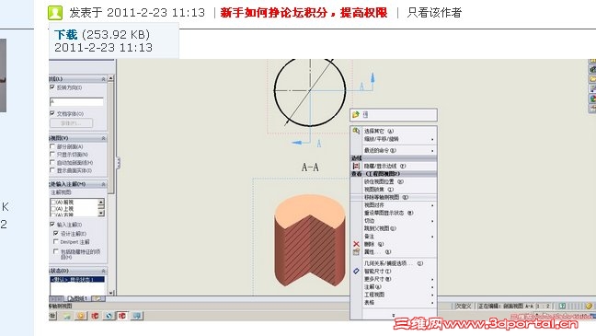Enable the 包括隐藏特征的项目 checkbox
Viewport: 596px width, 336px height.
click(x=56, y=251)
